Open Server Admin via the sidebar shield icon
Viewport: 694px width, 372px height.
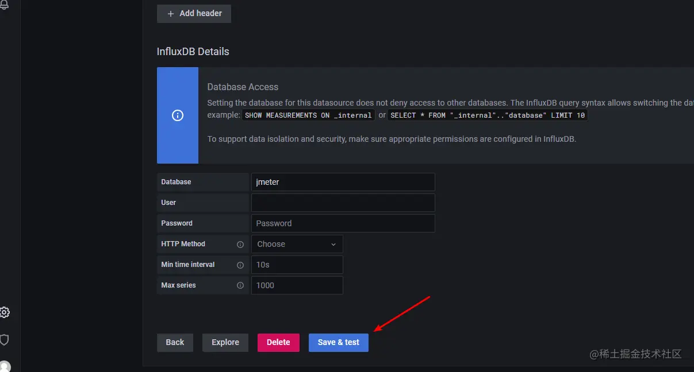[4, 340]
